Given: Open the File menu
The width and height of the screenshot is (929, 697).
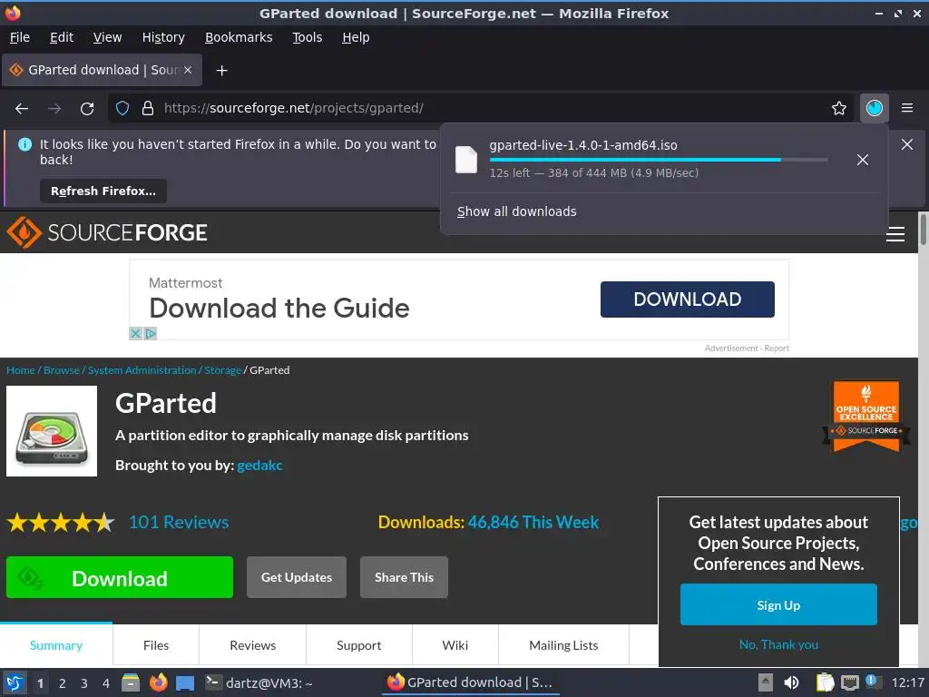Looking at the screenshot, I should [x=20, y=37].
